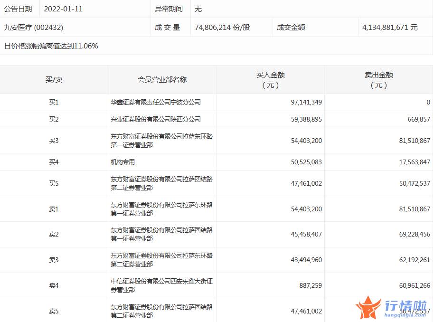This screenshot has height=322, width=434.
Task: Select the 买3 row label
Action: coord(54,141)
